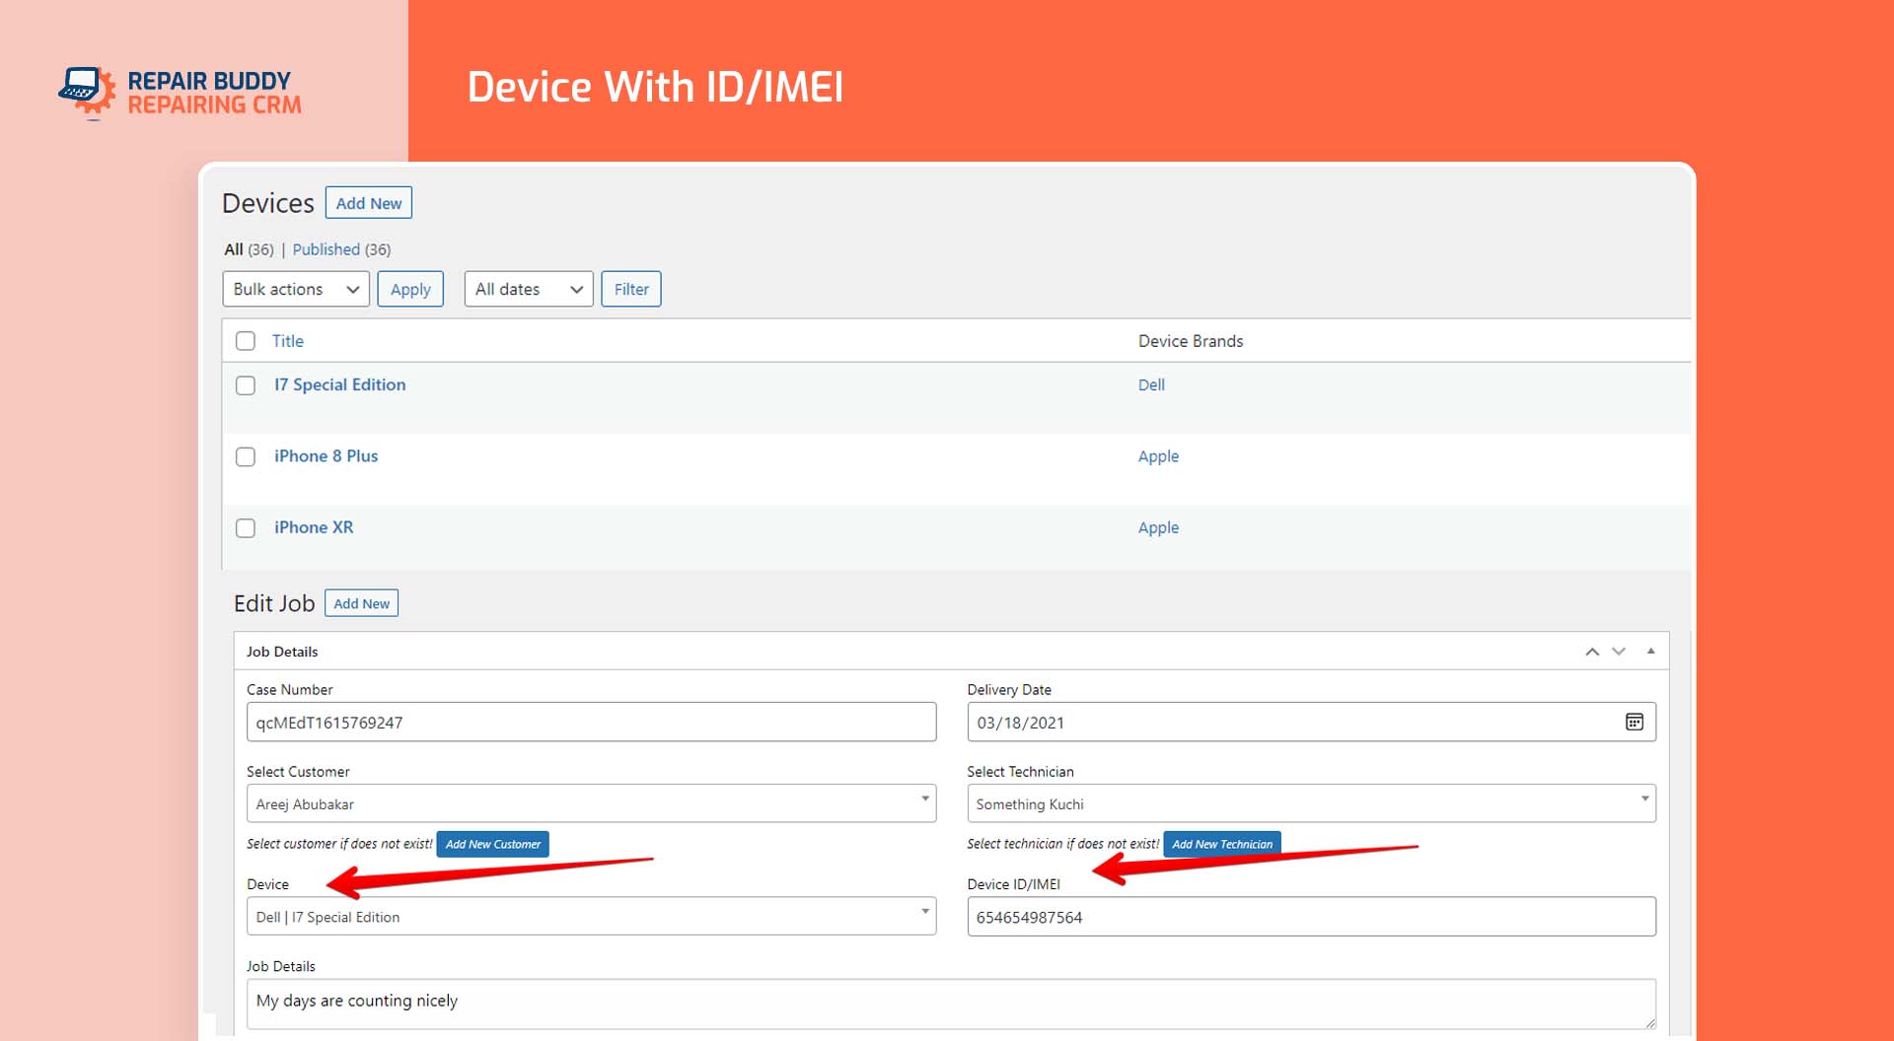Open the iPhone 8 Plus device
Image resolution: width=1894 pixels, height=1041 pixels.
pyautogui.click(x=327, y=455)
